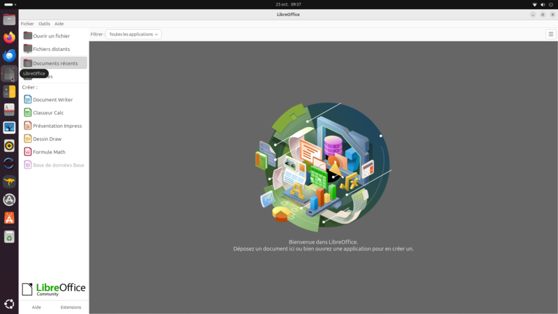Create a new Classeur Calc
The width and height of the screenshot is (558, 314).
(54, 113)
